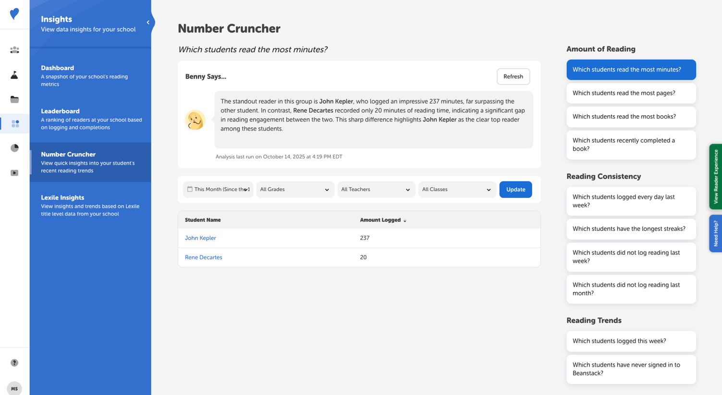Click the Refresh button for Benny Says
The image size is (722, 395).
513,76
